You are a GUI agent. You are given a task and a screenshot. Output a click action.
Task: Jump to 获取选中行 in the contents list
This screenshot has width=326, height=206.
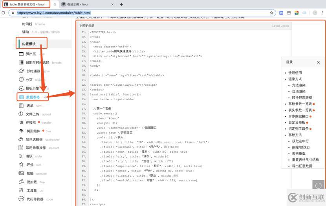click(300, 141)
